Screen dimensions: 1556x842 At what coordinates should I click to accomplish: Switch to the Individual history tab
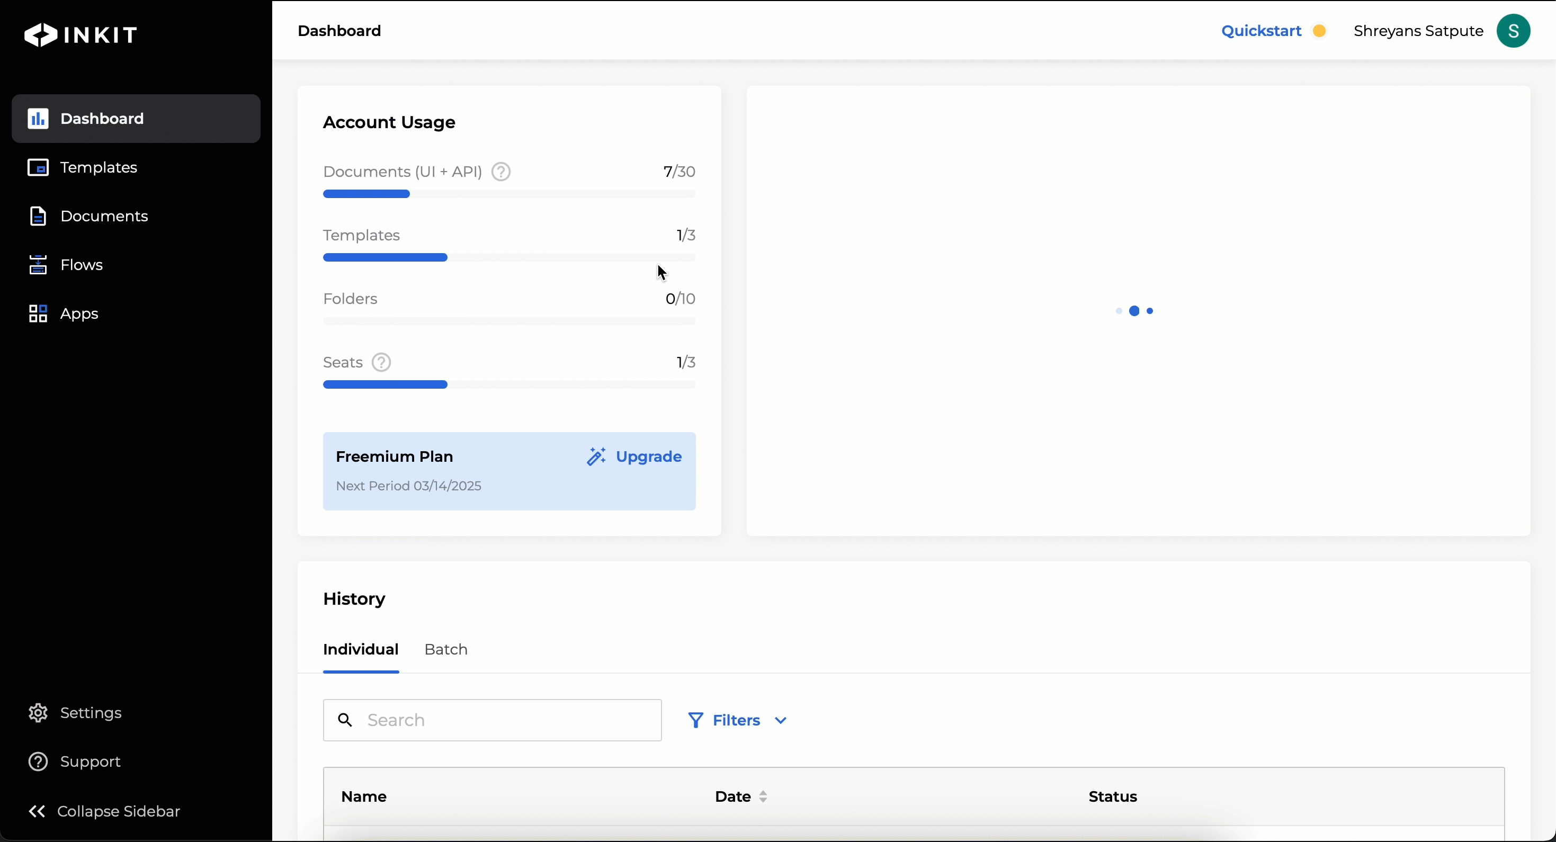(361, 650)
